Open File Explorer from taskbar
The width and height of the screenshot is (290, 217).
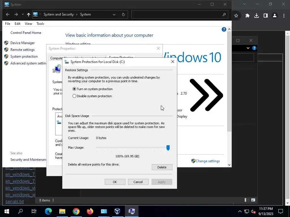click(62, 211)
